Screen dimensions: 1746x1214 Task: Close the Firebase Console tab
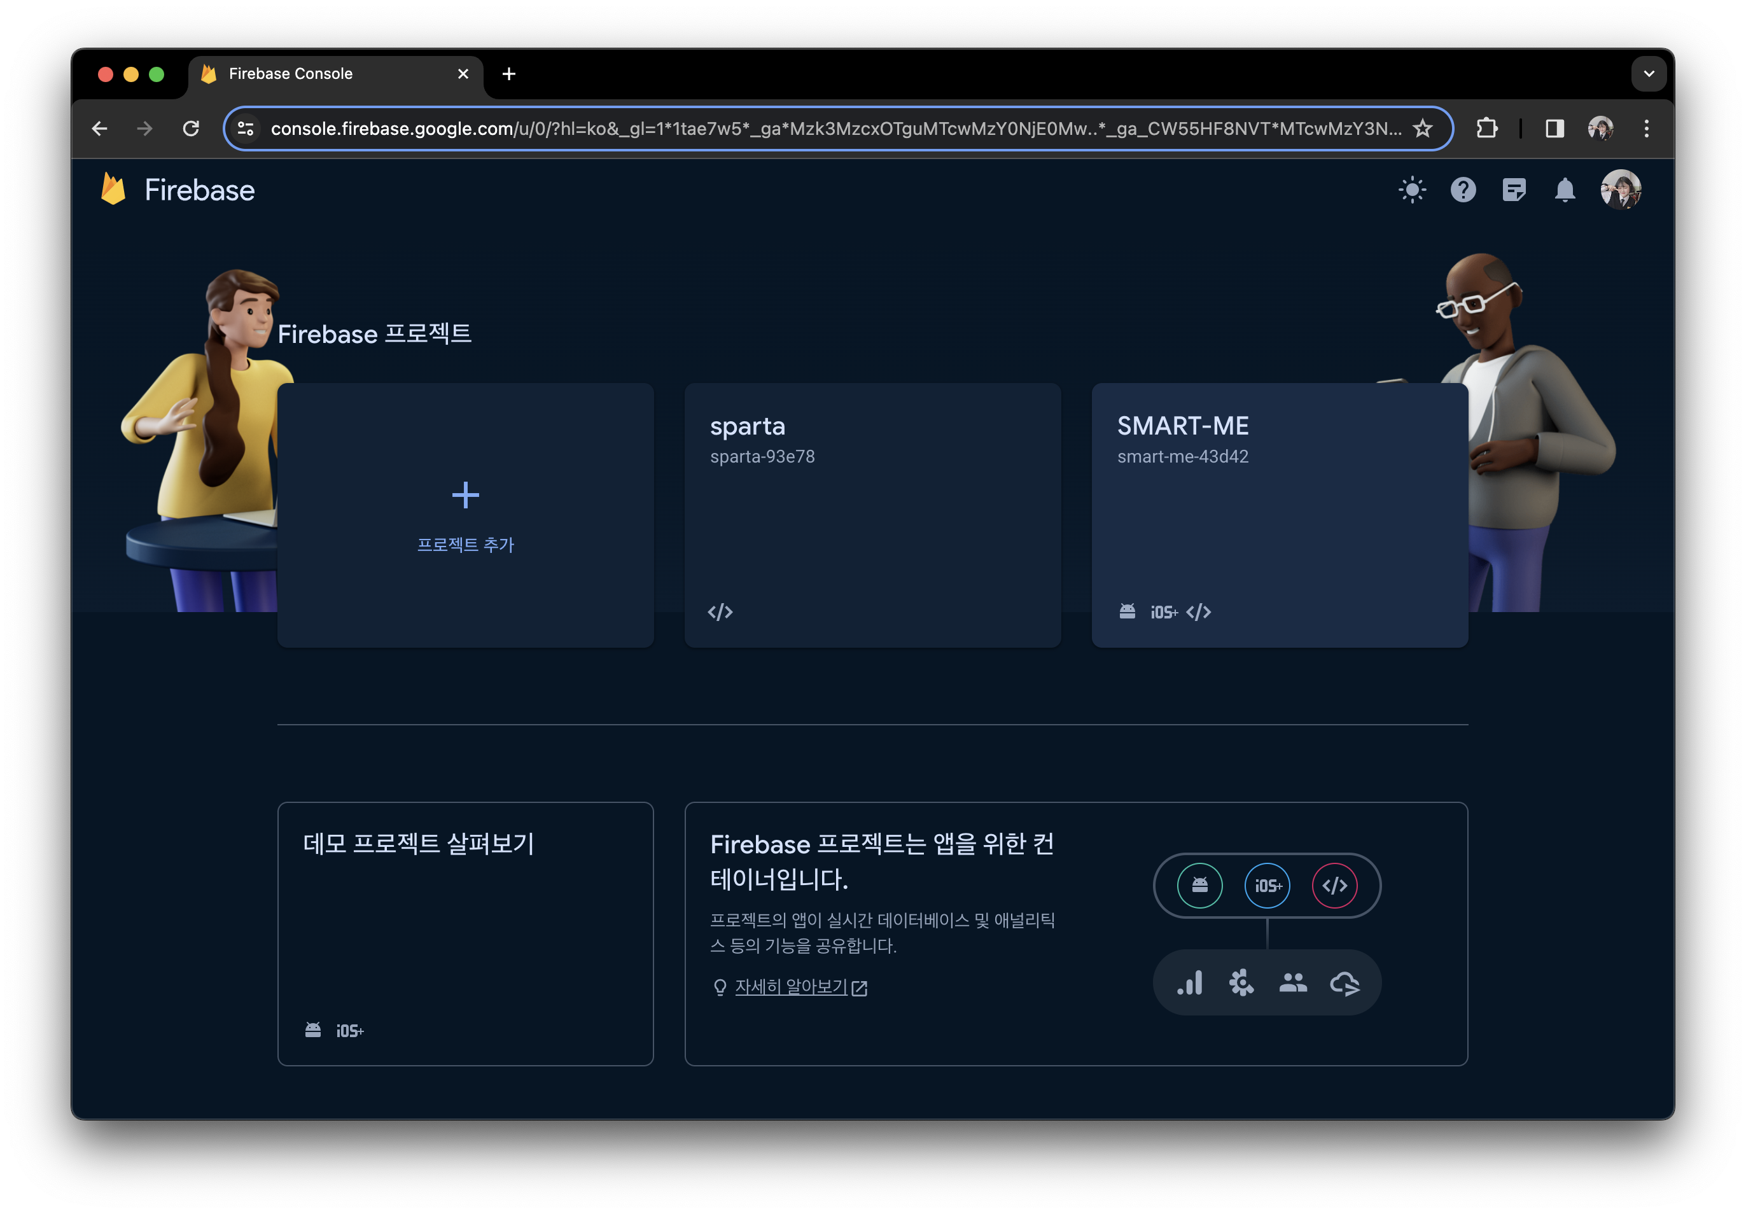[x=463, y=74]
